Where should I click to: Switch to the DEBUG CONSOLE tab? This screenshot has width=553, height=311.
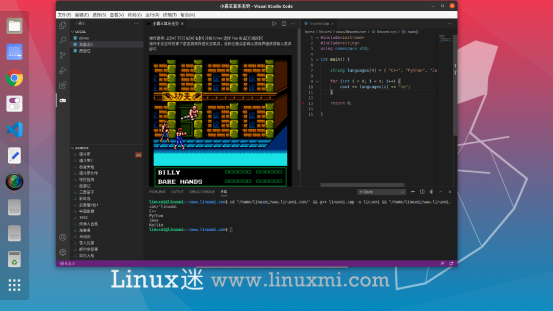click(x=202, y=192)
